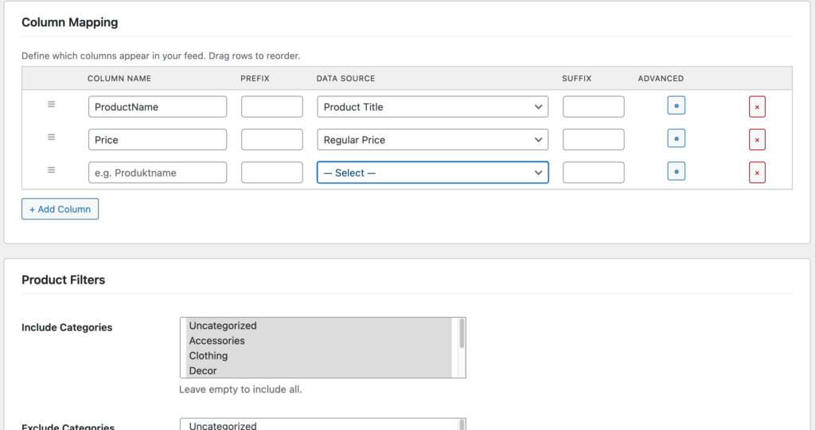Image resolution: width=815 pixels, height=430 pixels.
Task: Open advanced settings for Price row
Action: point(676,138)
